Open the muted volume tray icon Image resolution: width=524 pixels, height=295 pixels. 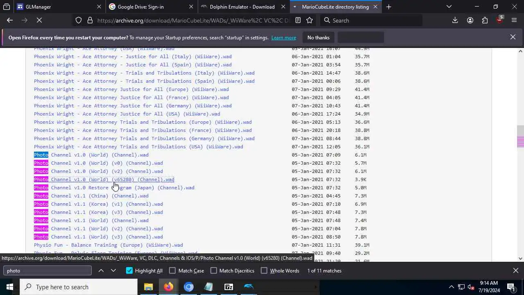click(x=471, y=287)
